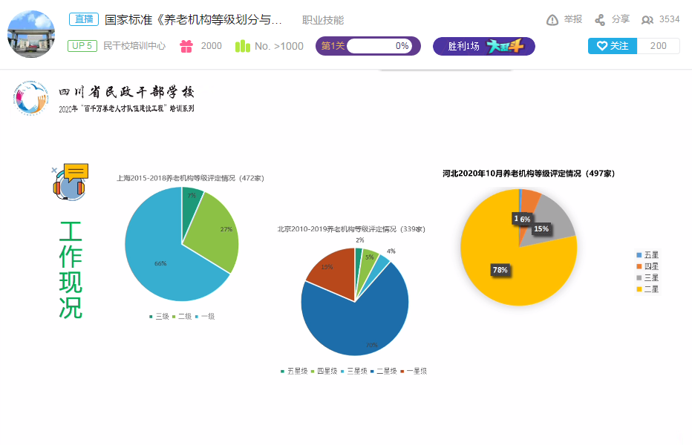Click the 直播 live badge
The width and height of the screenshot is (692, 445).
(x=83, y=20)
